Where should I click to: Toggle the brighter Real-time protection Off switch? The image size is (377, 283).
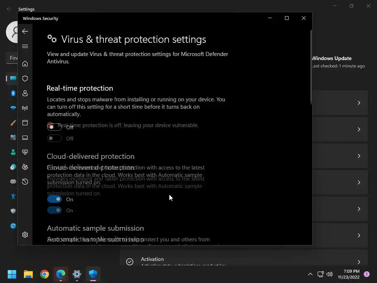click(x=54, y=127)
